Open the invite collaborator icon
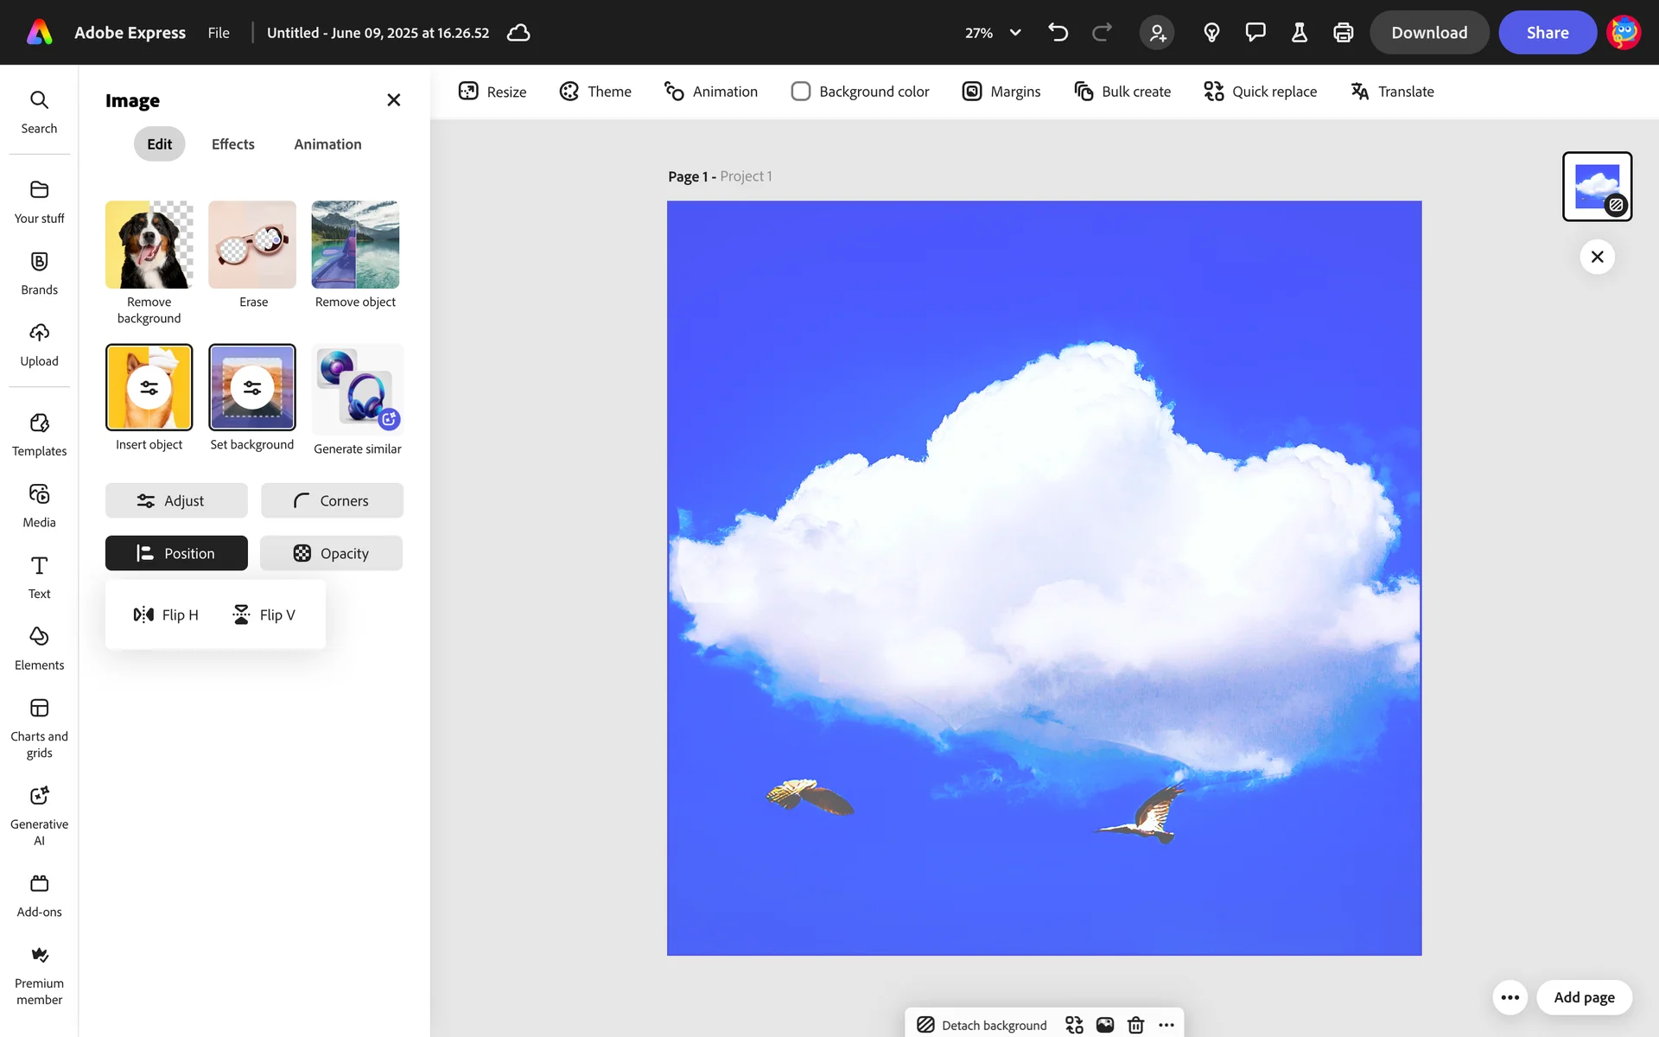This screenshot has height=1037, width=1659. click(1157, 33)
